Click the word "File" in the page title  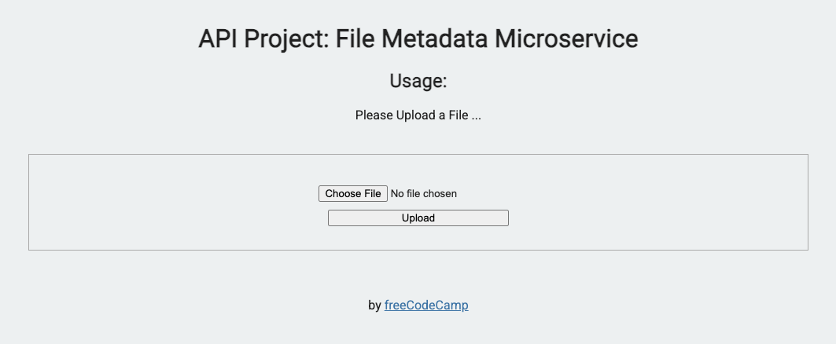(x=355, y=38)
